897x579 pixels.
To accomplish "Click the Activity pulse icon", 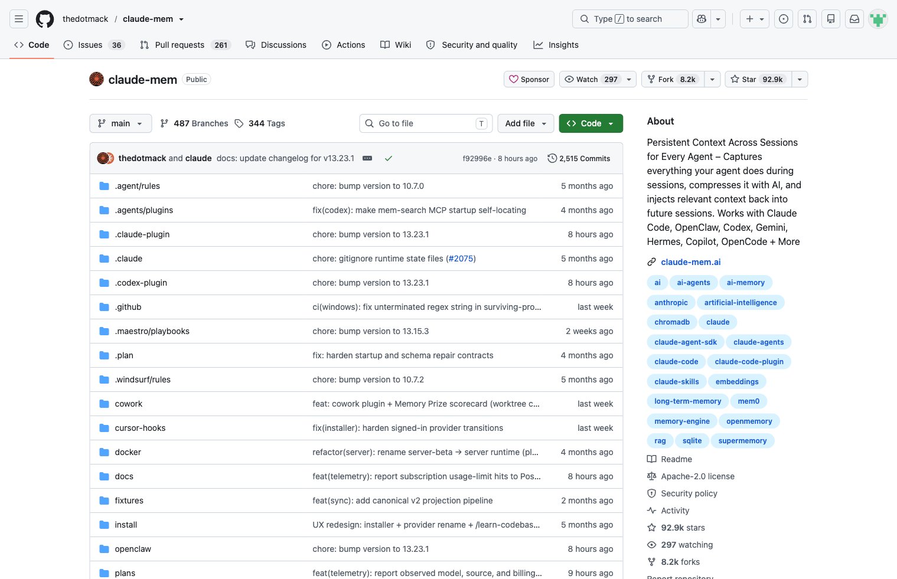I will (x=651, y=511).
